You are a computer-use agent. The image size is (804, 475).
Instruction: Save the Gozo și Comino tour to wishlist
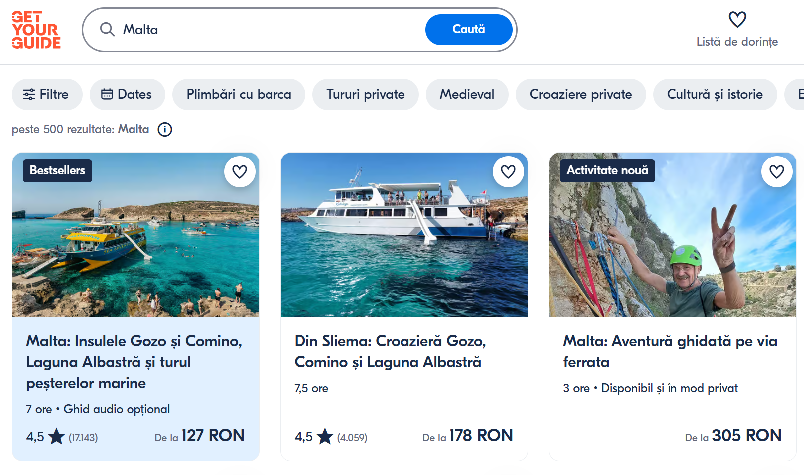pyautogui.click(x=240, y=172)
